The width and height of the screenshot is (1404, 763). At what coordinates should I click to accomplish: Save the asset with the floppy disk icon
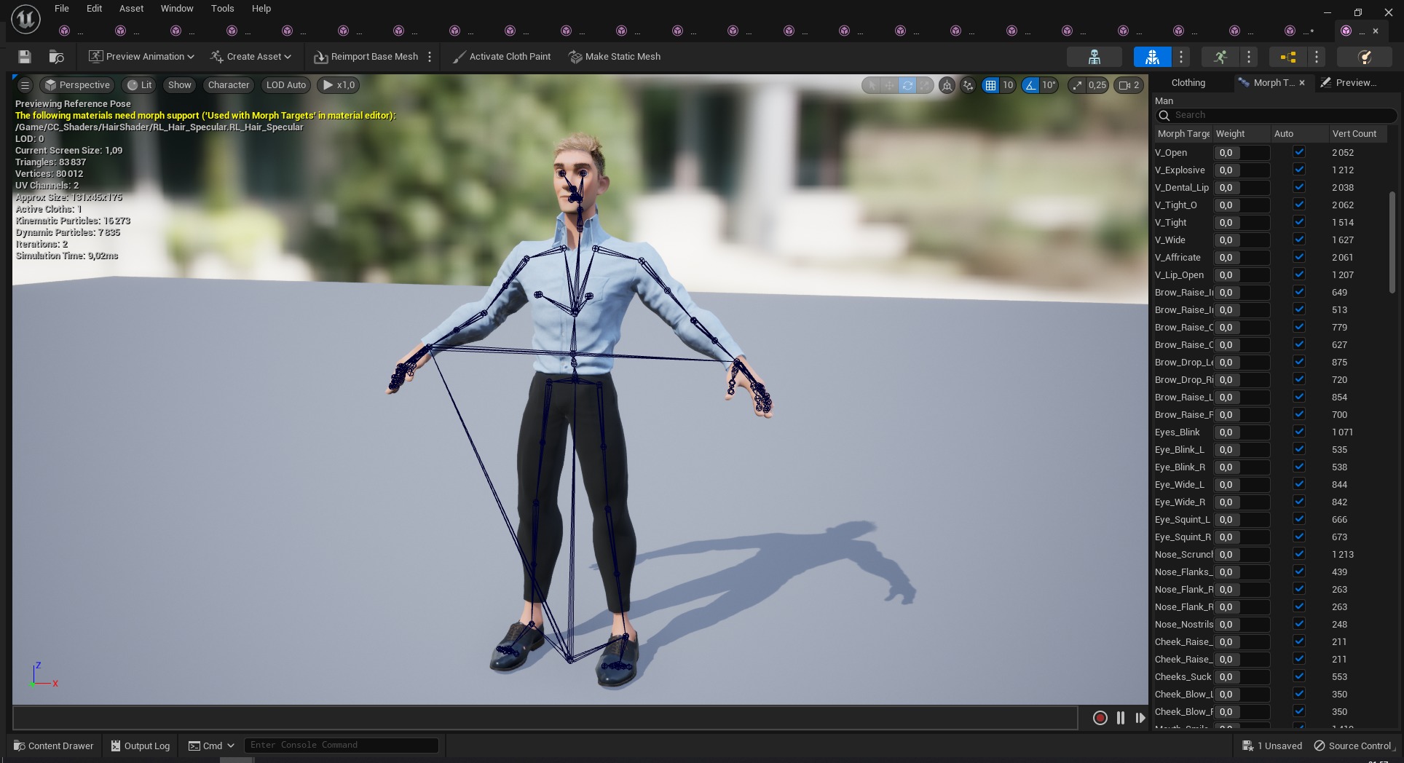(24, 57)
